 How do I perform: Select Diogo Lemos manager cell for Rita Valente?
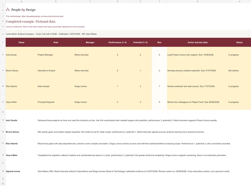coord(90,86)
